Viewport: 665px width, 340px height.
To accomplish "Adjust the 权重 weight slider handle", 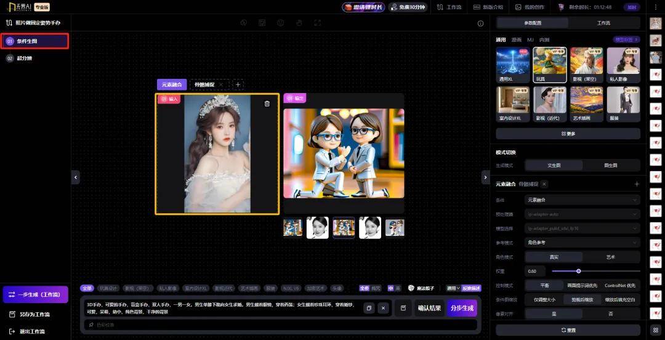I will 579,271.
